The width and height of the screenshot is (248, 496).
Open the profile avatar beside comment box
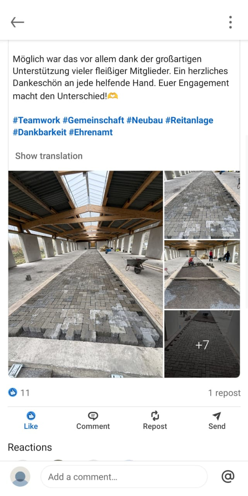pyautogui.click(x=20, y=476)
